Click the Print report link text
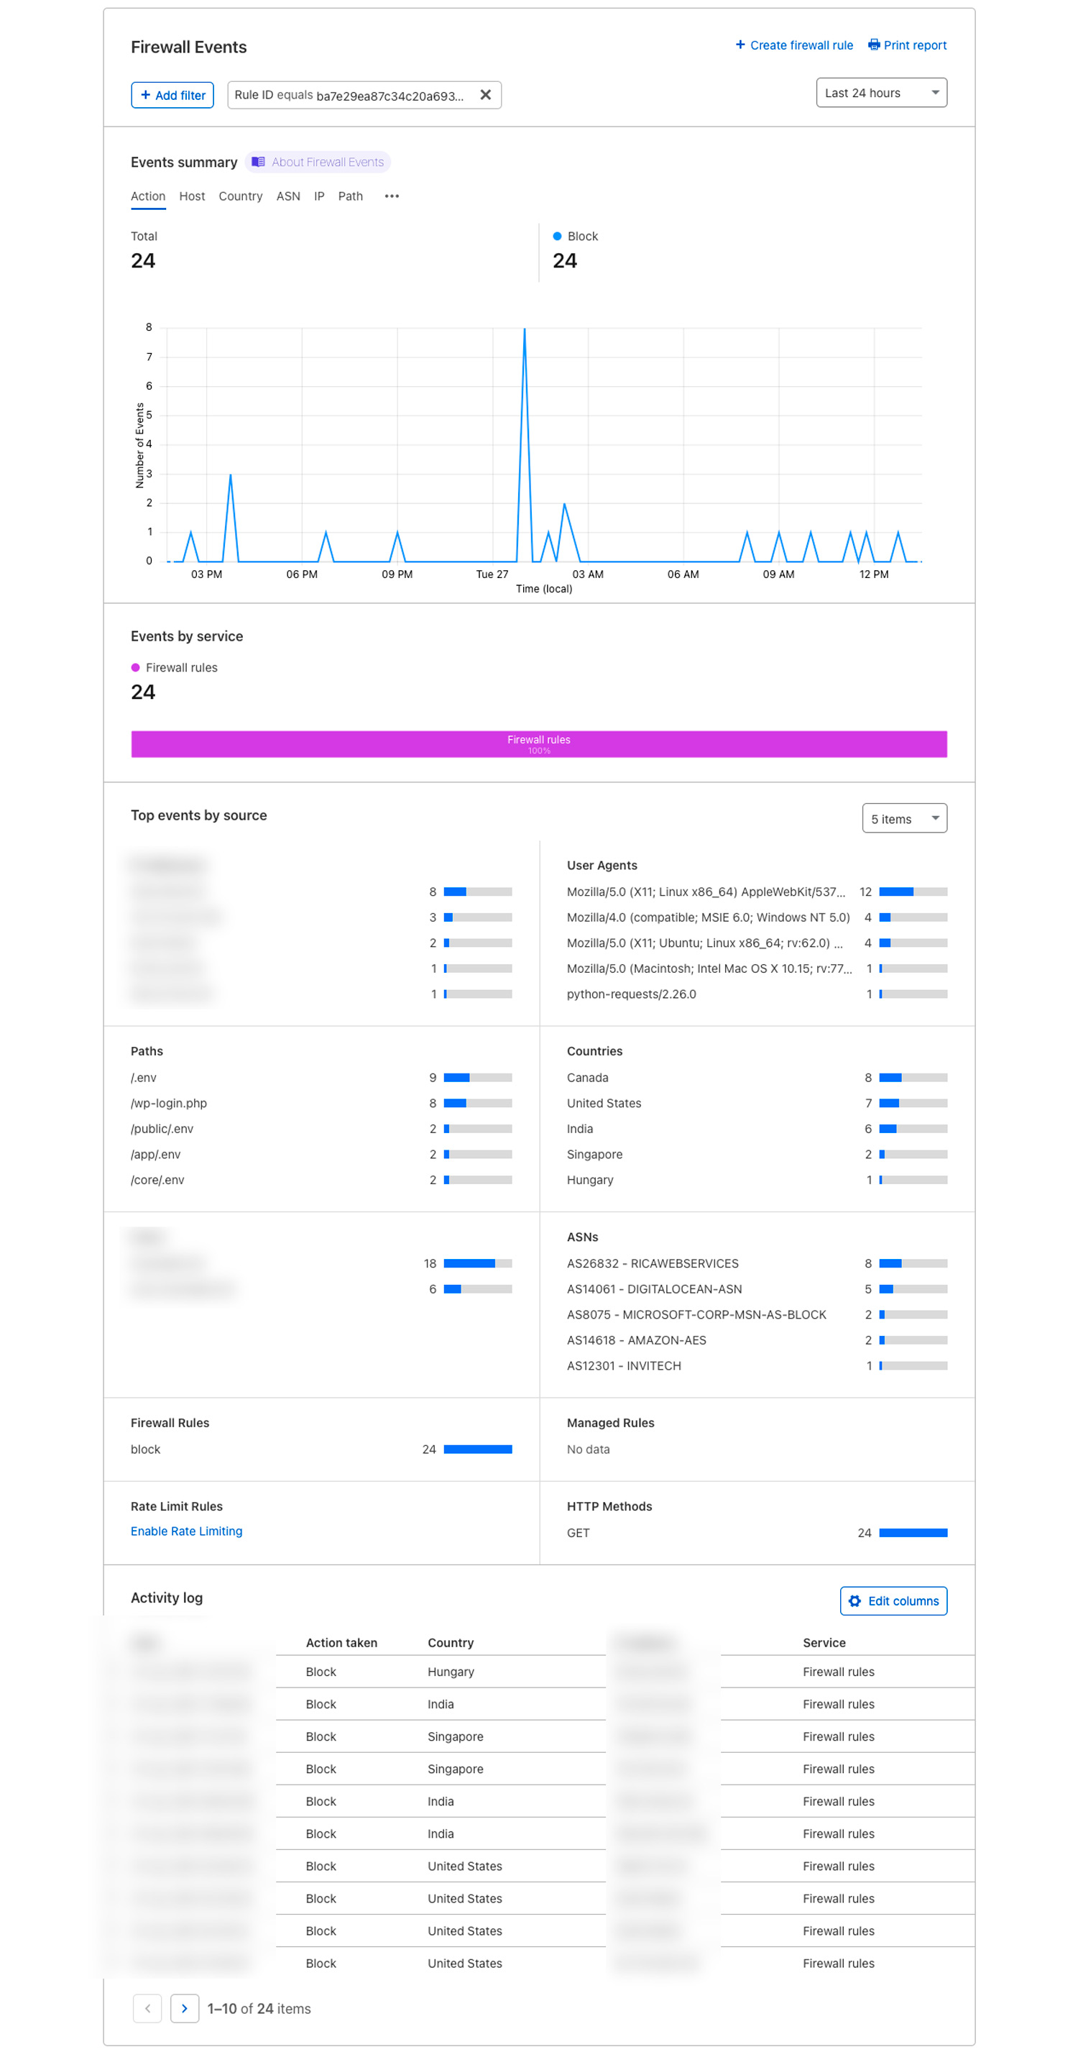This screenshot has height=2052, width=1078. coord(914,45)
